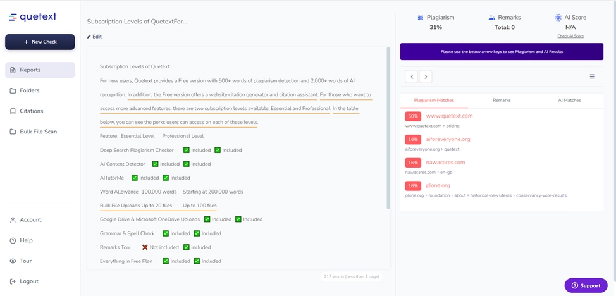Click the AI Score chip icon
Viewport: 616px width, 296px height.
click(558, 17)
